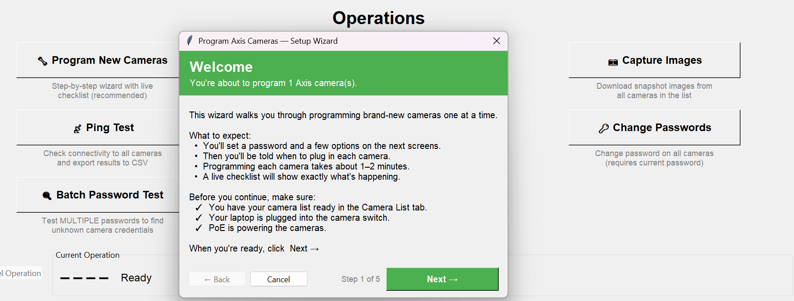Click the camera icon on Capture Images
This screenshot has width=794, height=301.
(x=613, y=62)
